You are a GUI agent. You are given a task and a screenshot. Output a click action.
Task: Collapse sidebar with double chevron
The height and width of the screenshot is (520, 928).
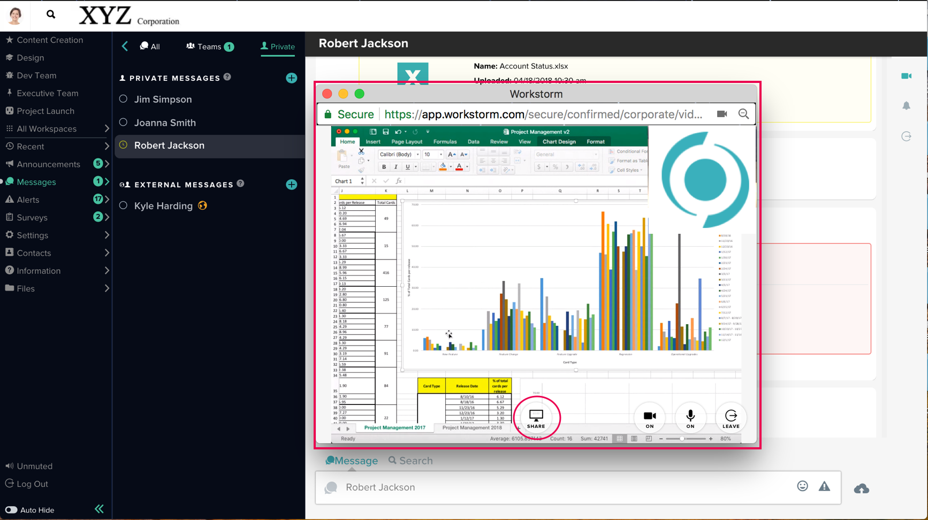(99, 509)
